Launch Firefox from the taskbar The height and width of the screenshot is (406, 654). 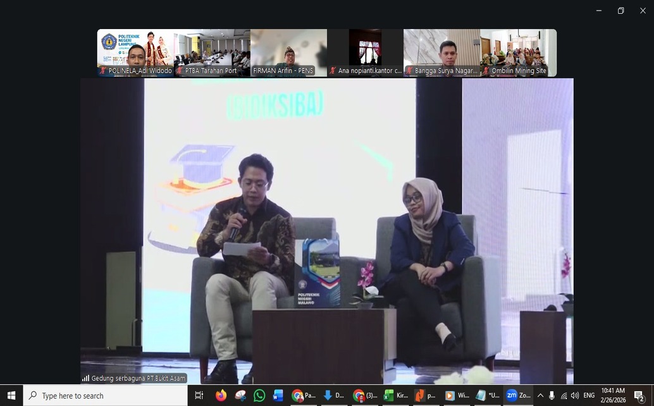(x=221, y=395)
